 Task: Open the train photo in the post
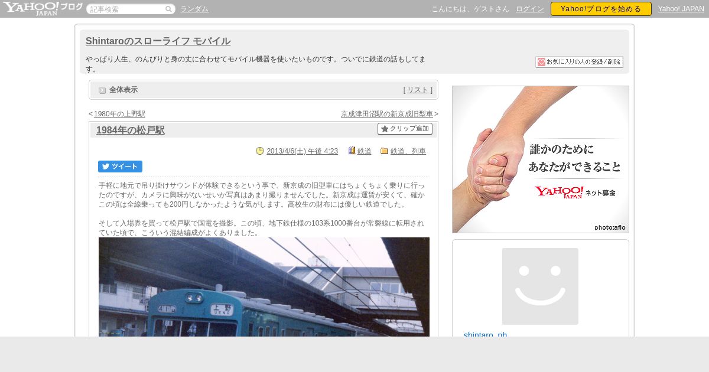[x=264, y=287]
